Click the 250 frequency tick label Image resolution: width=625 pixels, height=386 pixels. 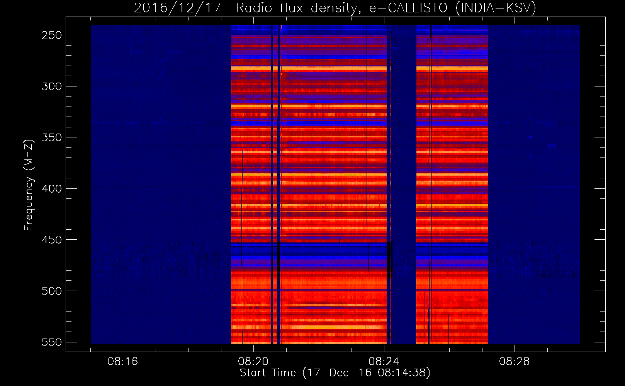pos(52,35)
